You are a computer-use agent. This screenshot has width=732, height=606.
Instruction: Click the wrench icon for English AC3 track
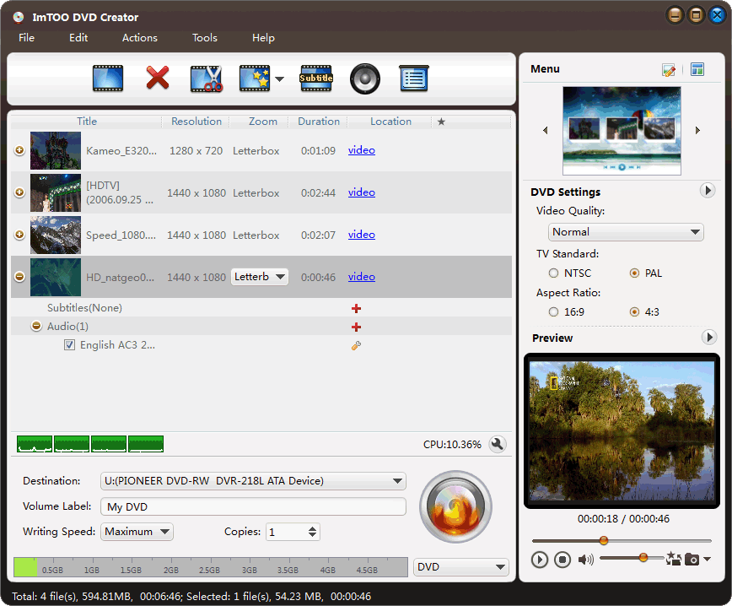[x=356, y=346]
